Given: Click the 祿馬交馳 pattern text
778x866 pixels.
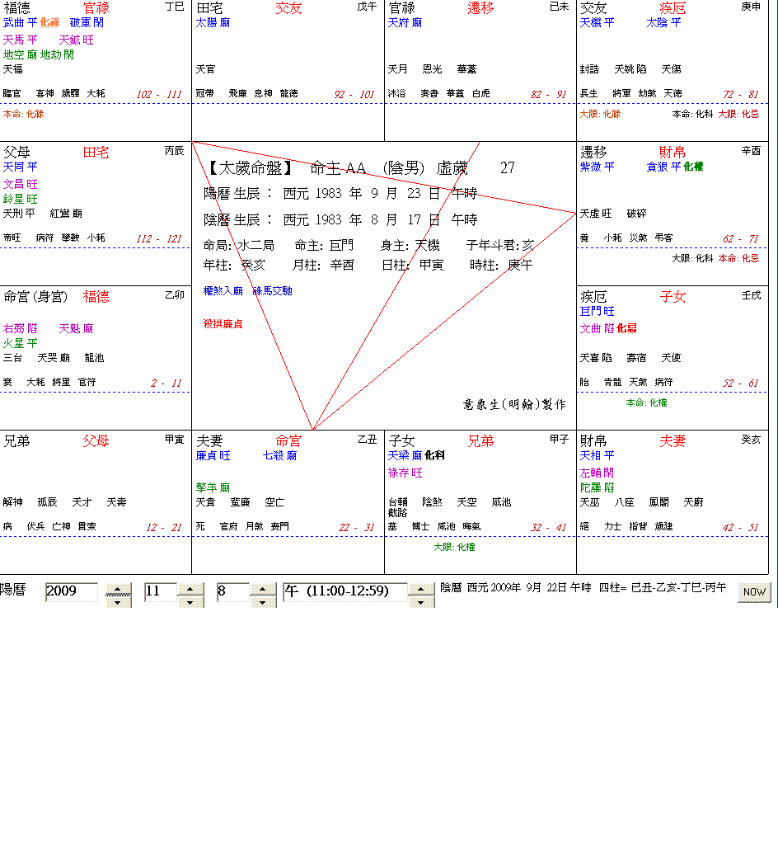Looking at the screenshot, I should [272, 291].
